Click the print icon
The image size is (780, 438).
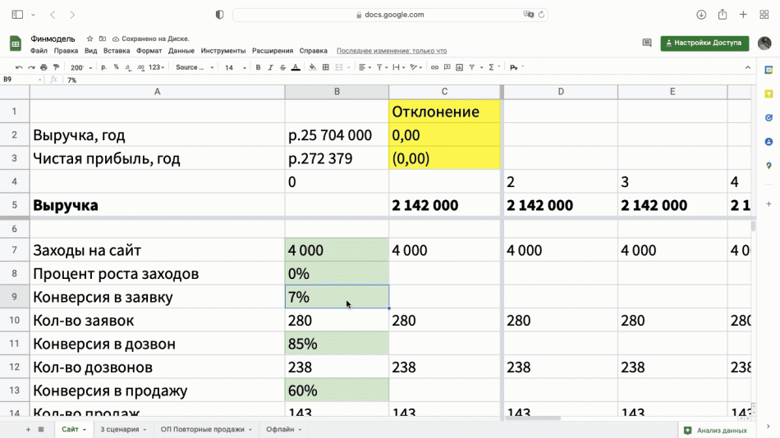[x=44, y=67]
